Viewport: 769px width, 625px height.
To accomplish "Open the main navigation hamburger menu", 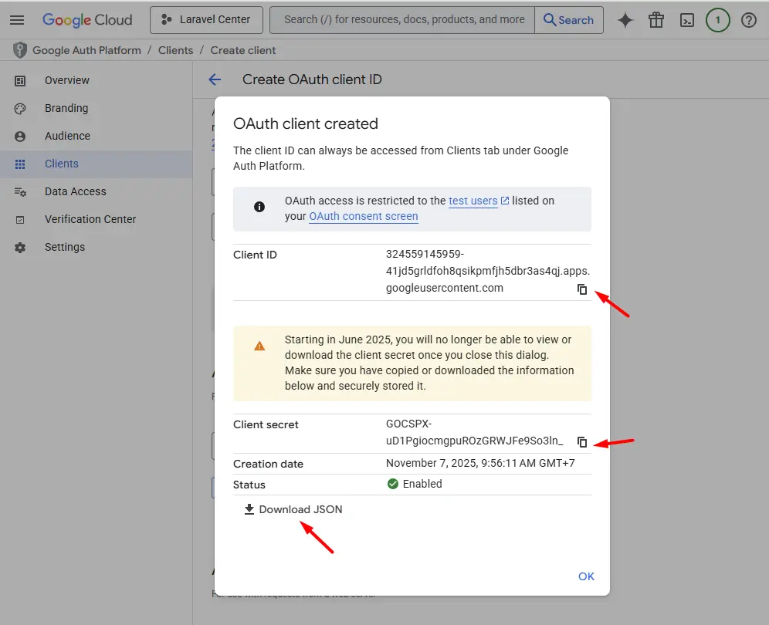I will click(17, 20).
